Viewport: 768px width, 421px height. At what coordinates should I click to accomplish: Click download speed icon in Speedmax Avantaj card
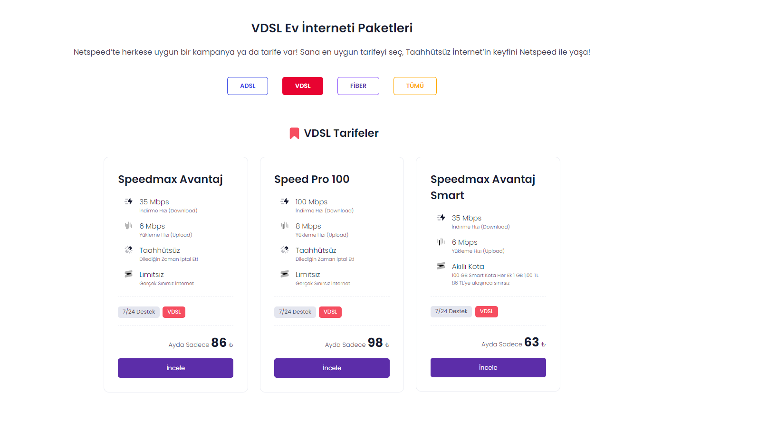[x=128, y=201]
